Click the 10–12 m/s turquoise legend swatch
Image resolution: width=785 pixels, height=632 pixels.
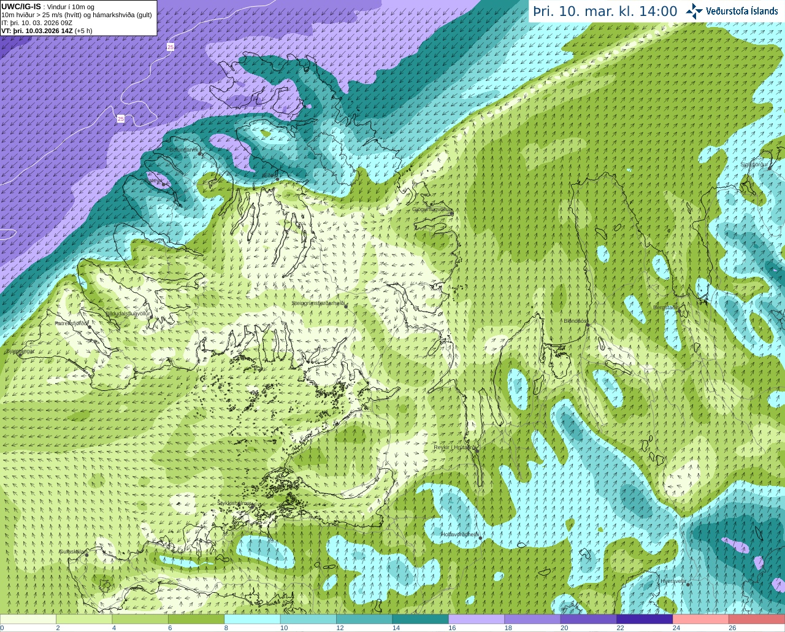point(308,619)
